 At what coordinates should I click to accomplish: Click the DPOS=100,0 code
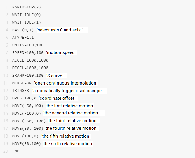tap(24, 98)
